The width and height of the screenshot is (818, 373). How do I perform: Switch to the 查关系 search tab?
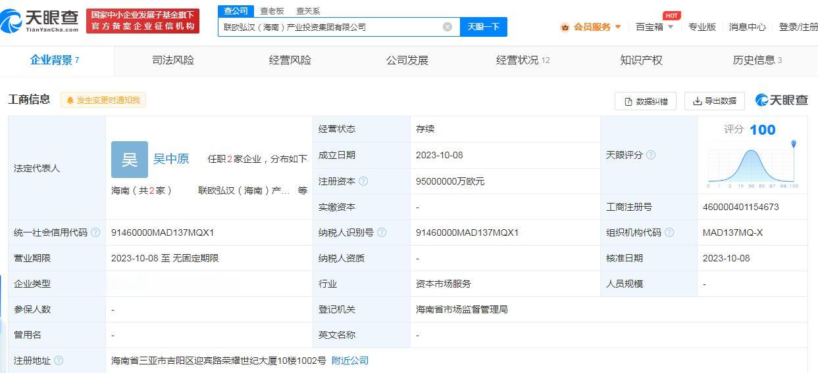click(308, 11)
